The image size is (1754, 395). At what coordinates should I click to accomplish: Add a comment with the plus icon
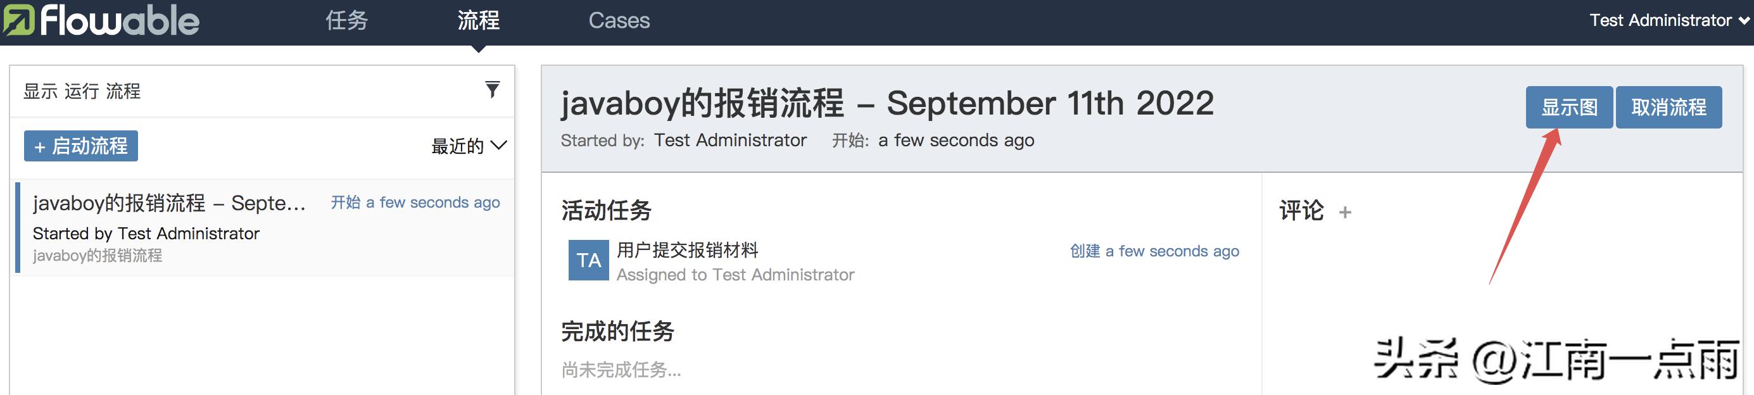1345,213
